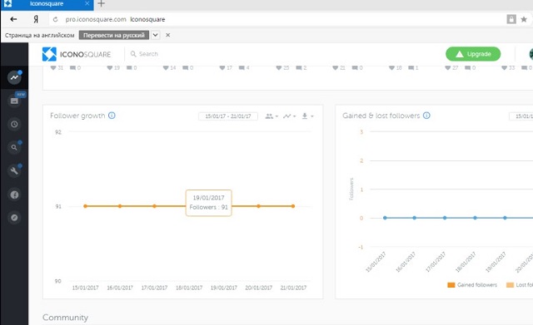Reload the page with the refresh icon

[56, 19]
